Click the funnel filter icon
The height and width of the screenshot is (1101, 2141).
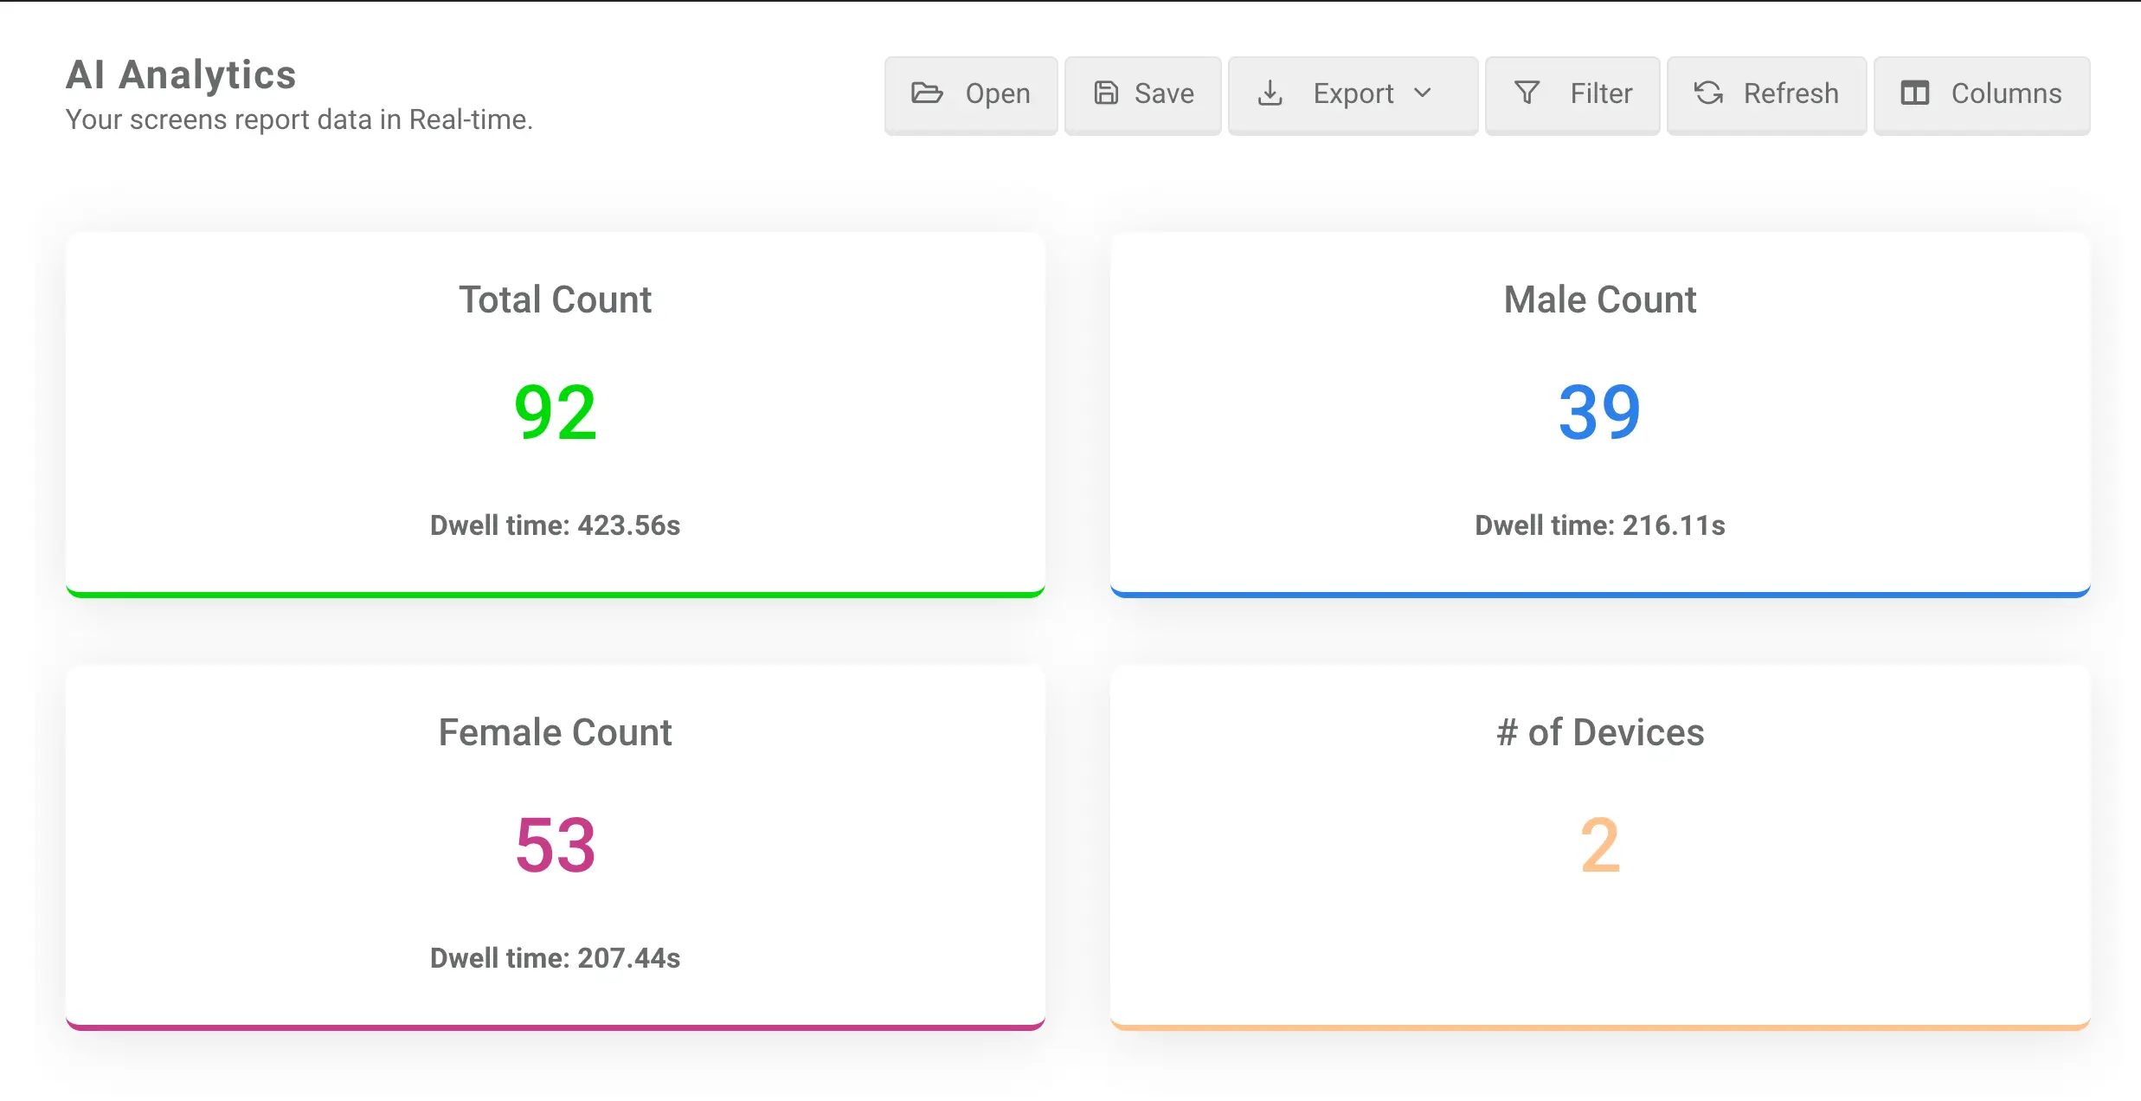1527,93
